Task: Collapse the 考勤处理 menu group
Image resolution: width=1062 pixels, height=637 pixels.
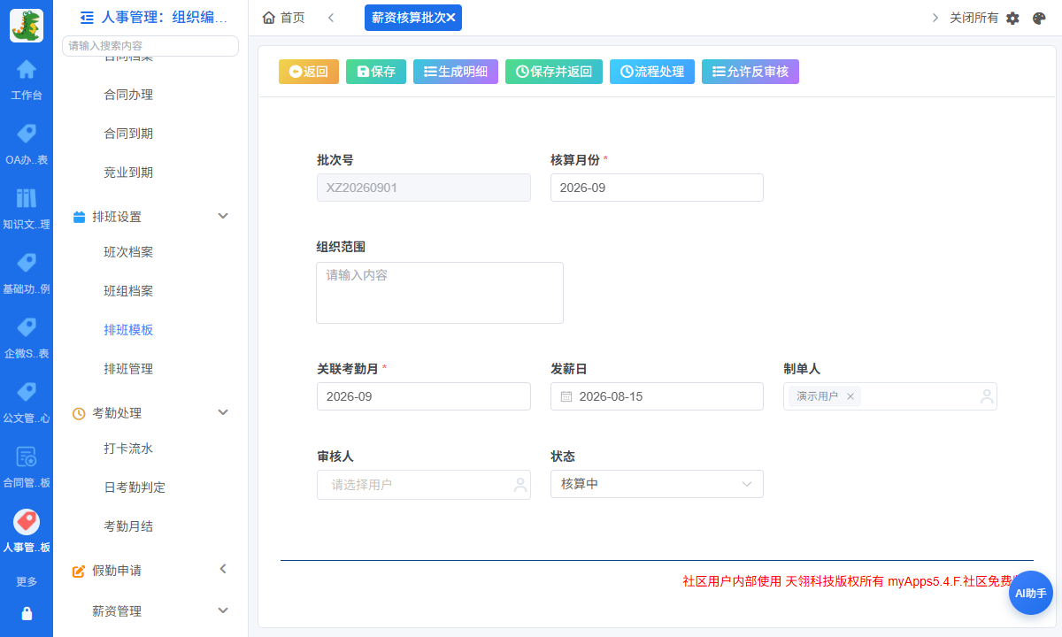Action: 223,412
